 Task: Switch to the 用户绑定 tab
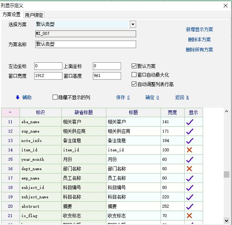click(34, 15)
